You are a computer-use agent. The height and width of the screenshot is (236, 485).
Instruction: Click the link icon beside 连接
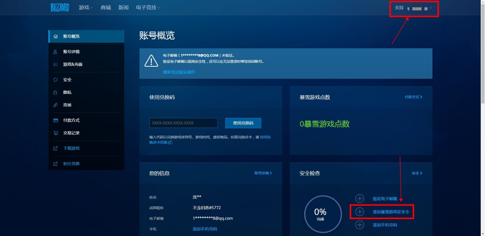(55, 105)
